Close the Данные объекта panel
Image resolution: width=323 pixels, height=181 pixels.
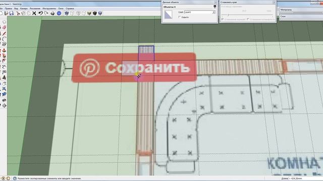(216, 2)
